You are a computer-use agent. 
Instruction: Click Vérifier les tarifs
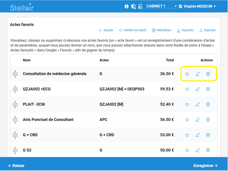pyautogui.click(x=133, y=30)
